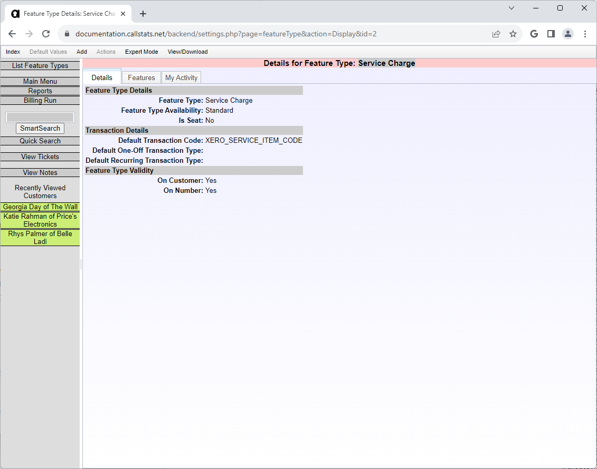
Task: Click the browser back arrow
Action: (x=12, y=34)
